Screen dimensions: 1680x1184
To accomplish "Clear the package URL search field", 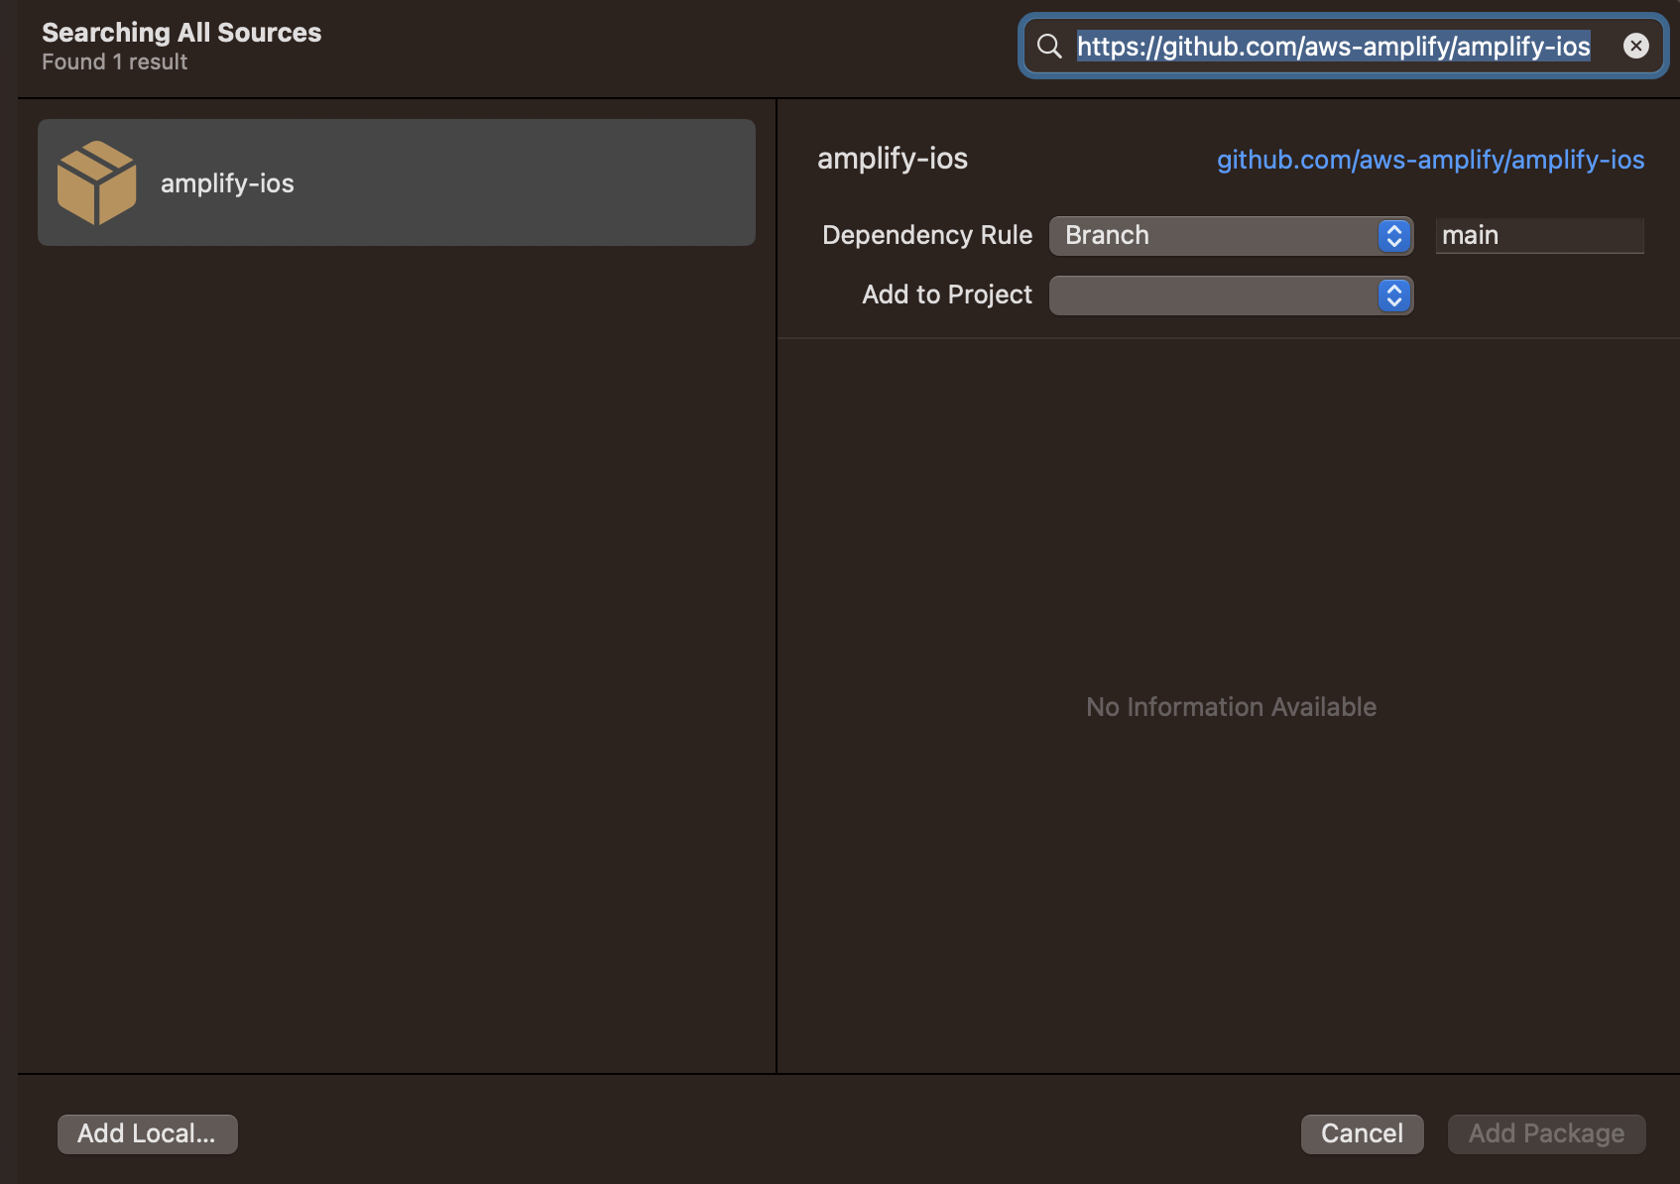I will tap(1635, 46).
